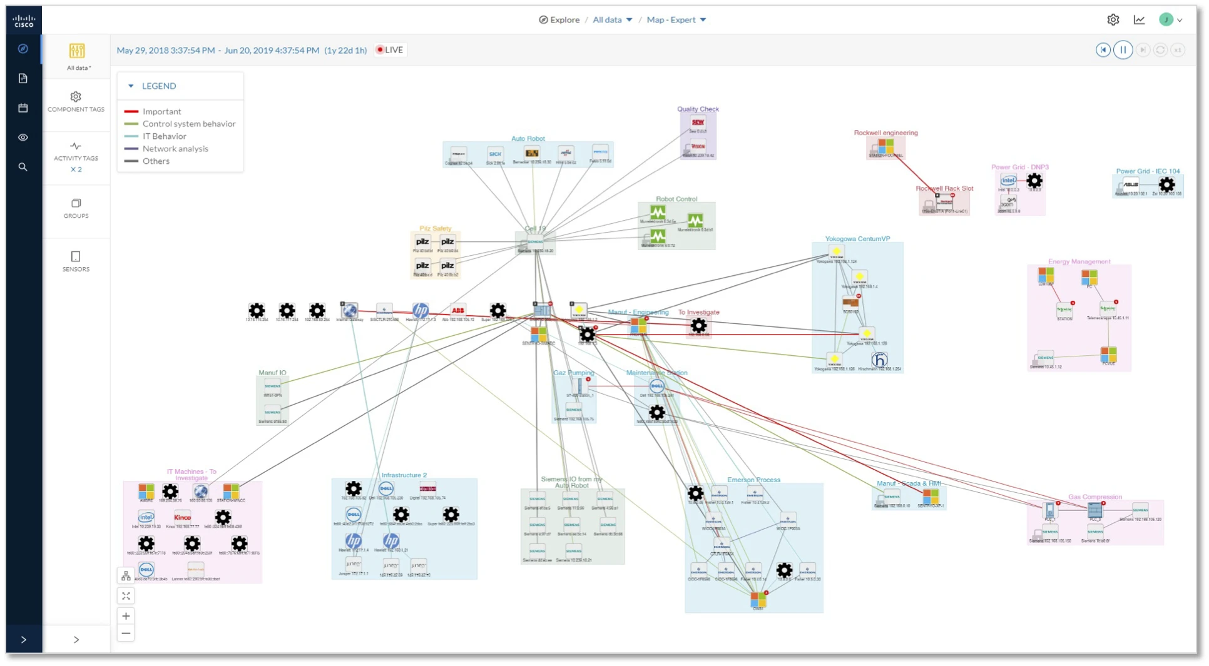Toggle the eye visibility icon in sidebar

pos(23,138)
